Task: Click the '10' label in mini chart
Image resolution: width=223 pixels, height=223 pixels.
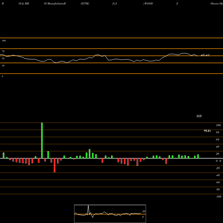Action: (144, 211)
